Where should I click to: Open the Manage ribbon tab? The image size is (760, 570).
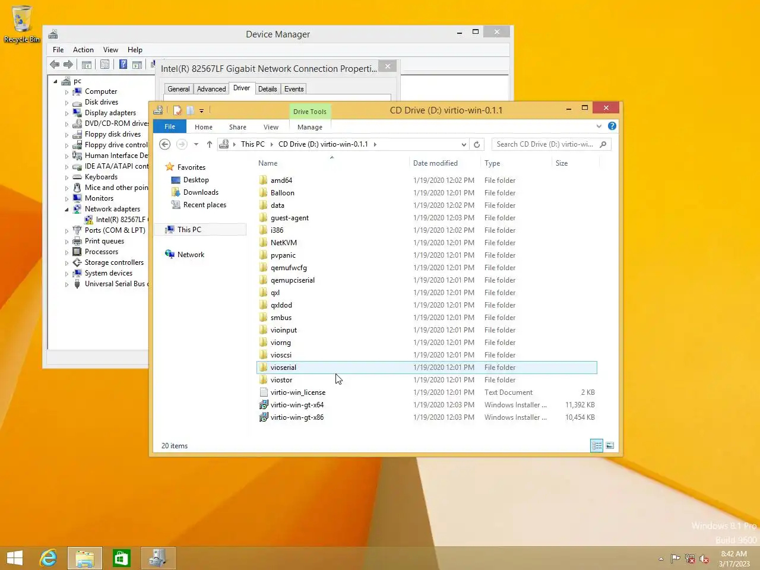[310, 127]
